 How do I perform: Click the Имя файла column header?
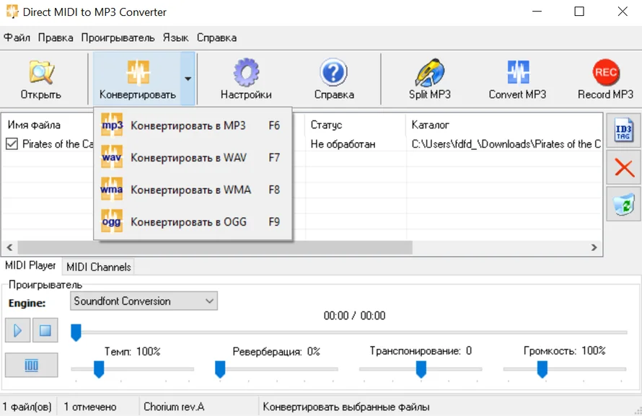34,125
